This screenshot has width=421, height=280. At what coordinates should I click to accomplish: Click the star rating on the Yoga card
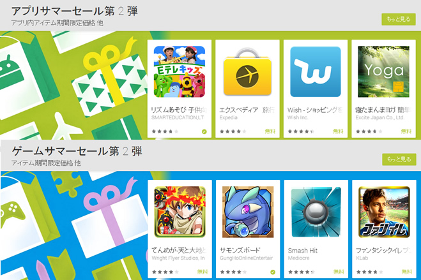[369, 131]
